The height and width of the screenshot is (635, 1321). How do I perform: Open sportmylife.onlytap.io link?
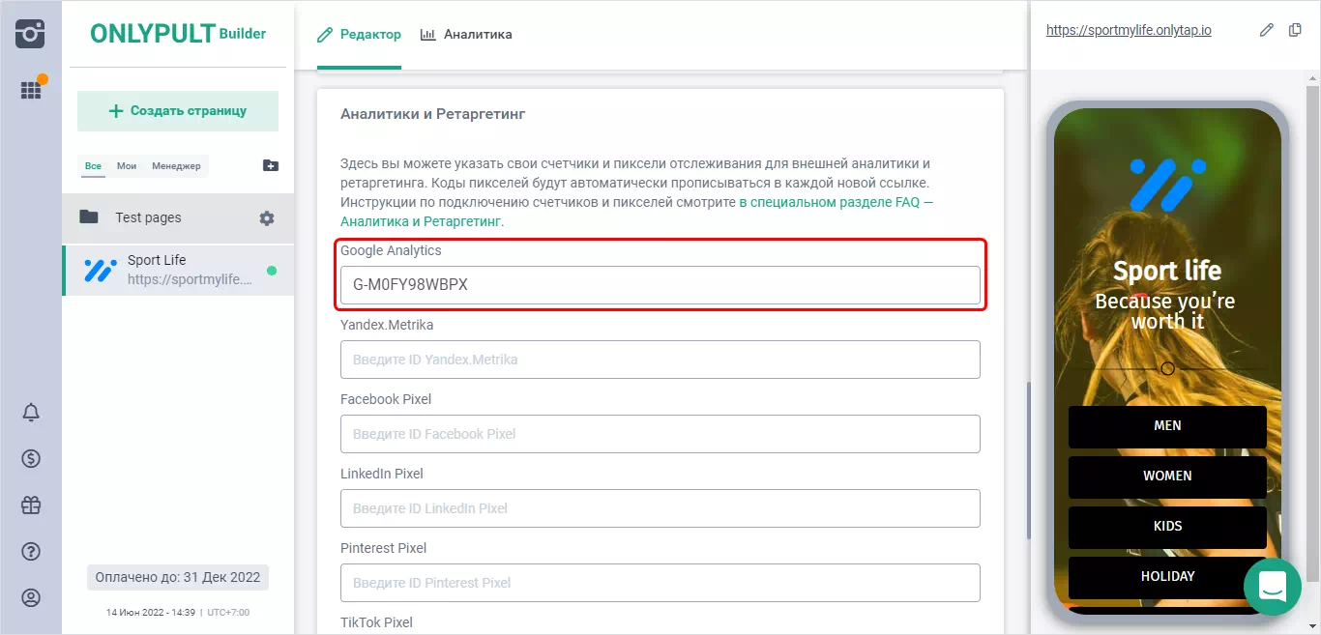[1129, 30]
